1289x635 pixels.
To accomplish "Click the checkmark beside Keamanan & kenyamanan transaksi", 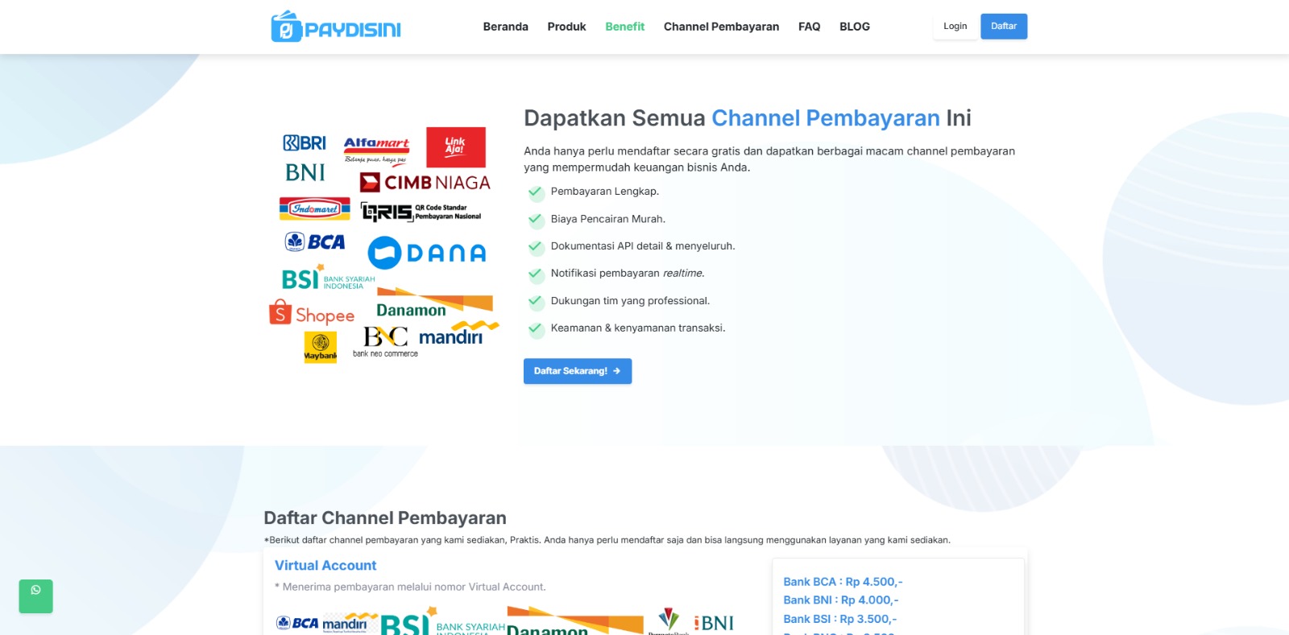I will (535, 329).
